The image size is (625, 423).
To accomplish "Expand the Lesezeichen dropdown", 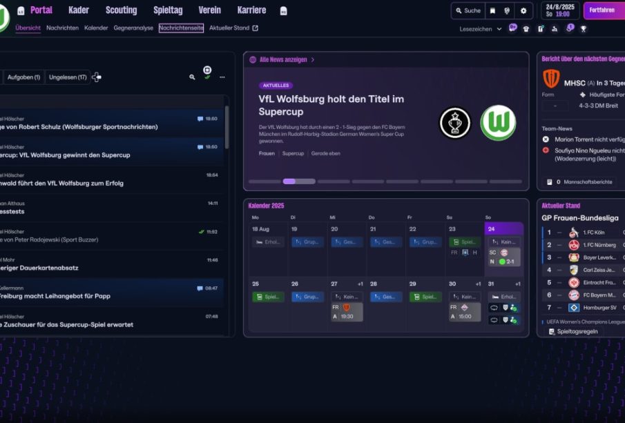I will pyautogui.click(x=481, y=29).
